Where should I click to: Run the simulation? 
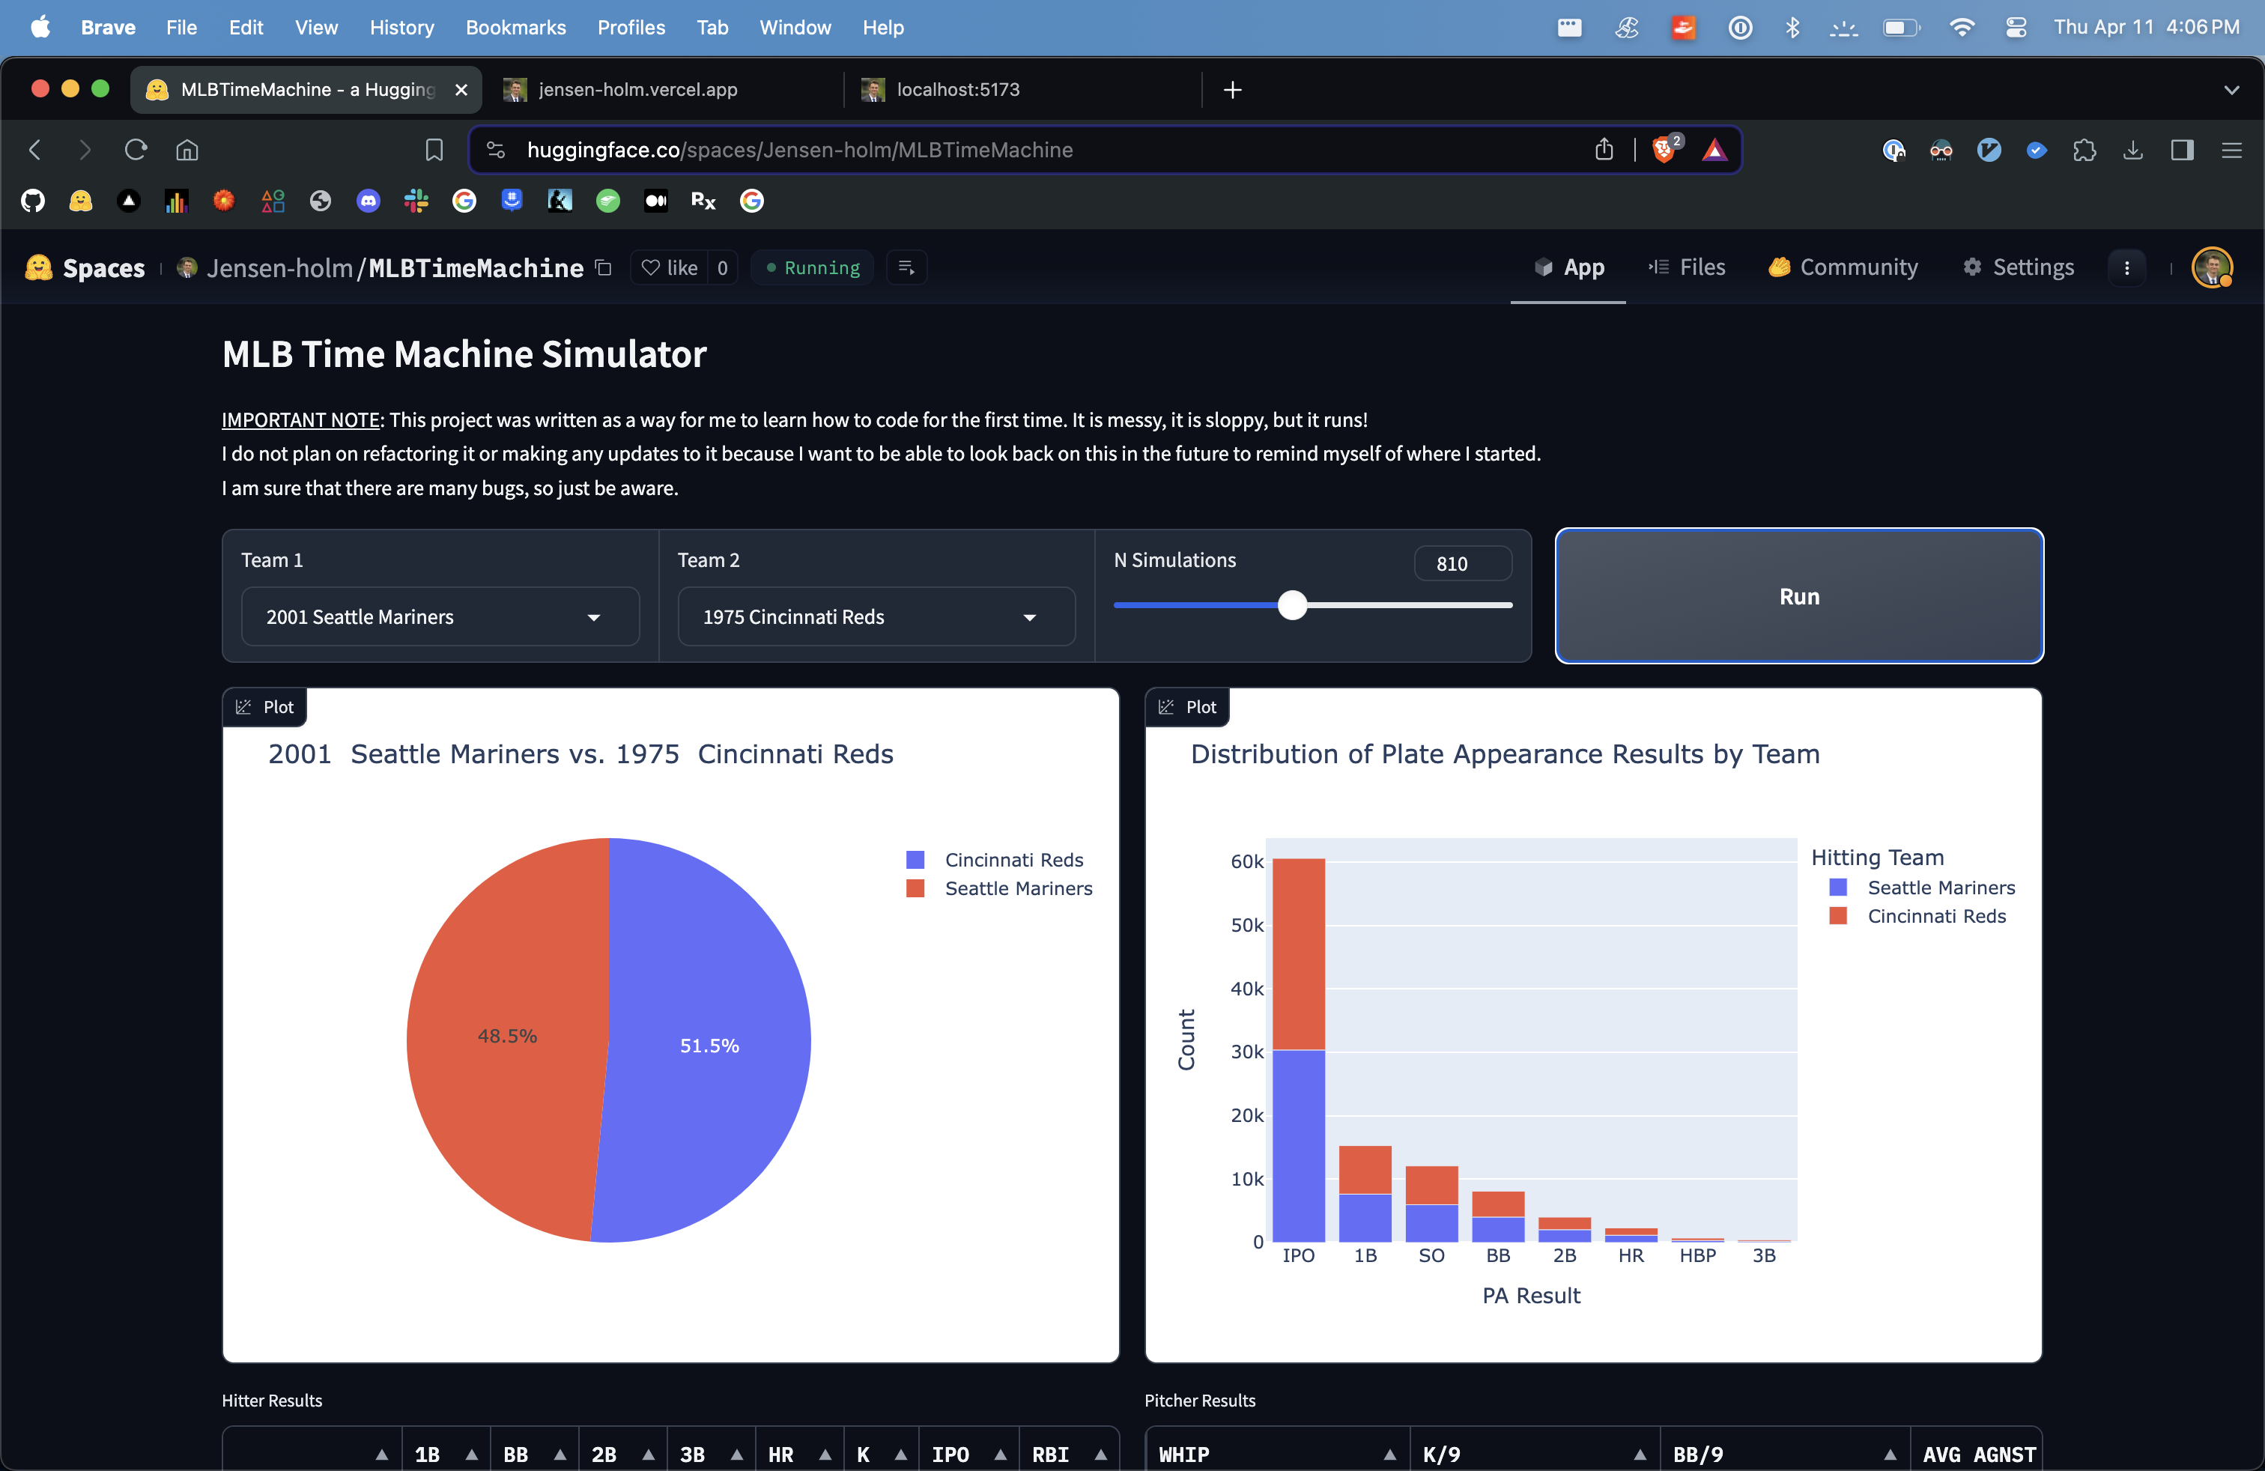point(1798,595)
